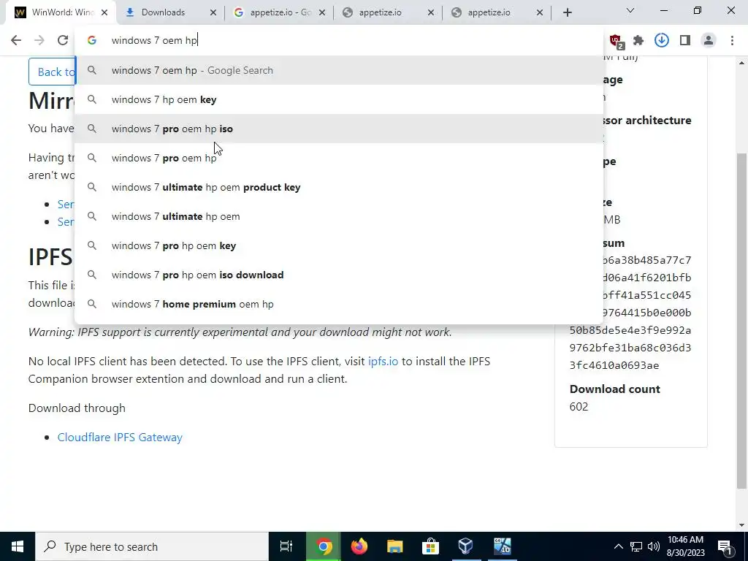
Task: Click the taskbar 'Type here to search' box
Action: 152,546
